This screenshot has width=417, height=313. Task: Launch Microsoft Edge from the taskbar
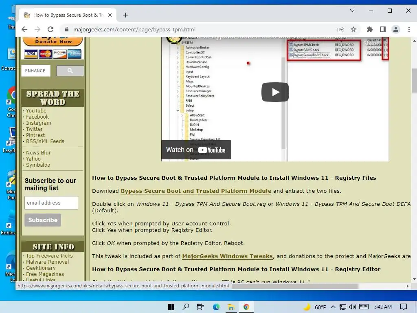click(x=216, y=307)
